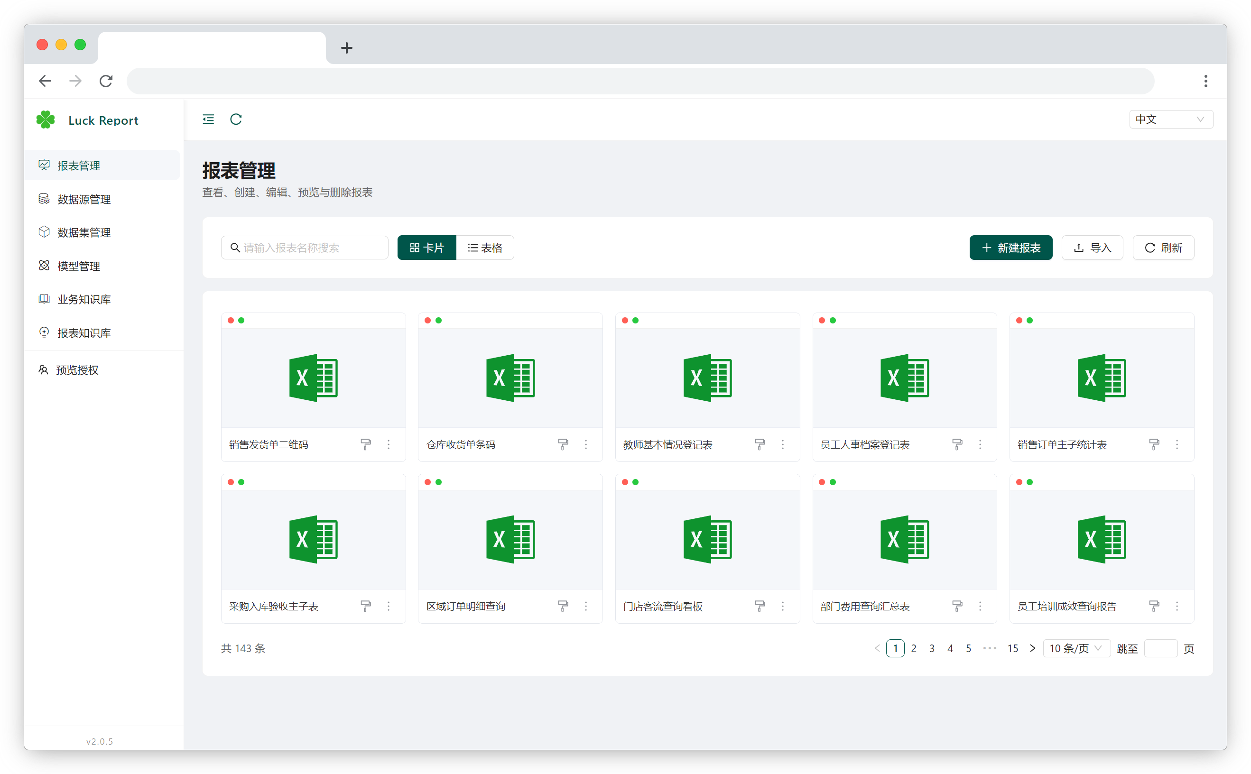This screenshot has width=1251, height=774.
Task: Open new browser tab plus button
Action: (347, 48)
